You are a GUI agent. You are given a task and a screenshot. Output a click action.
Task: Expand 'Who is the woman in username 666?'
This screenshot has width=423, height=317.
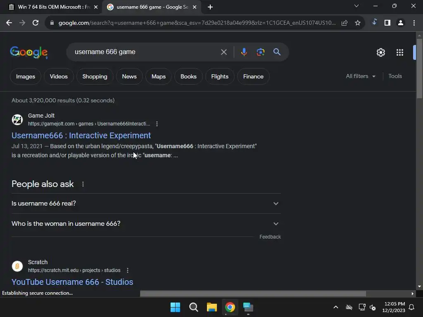(146, 224)
